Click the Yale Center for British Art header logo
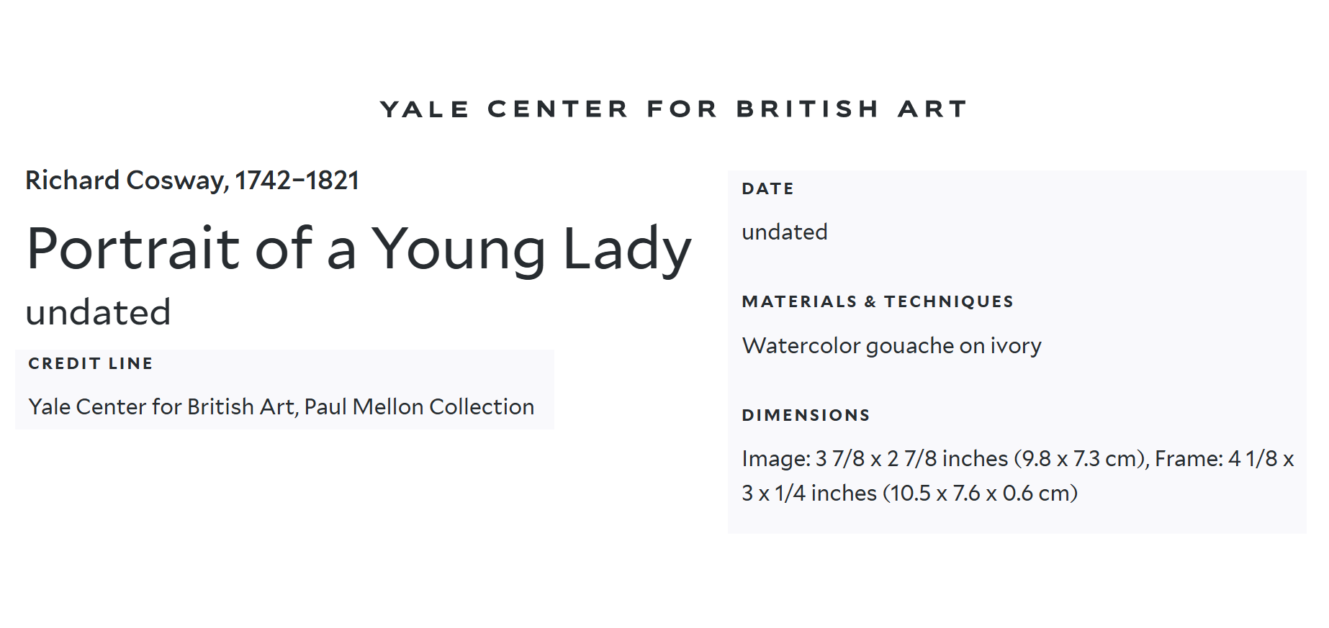1329x628 pixels. pyautogui.click(x=673, y=109)
